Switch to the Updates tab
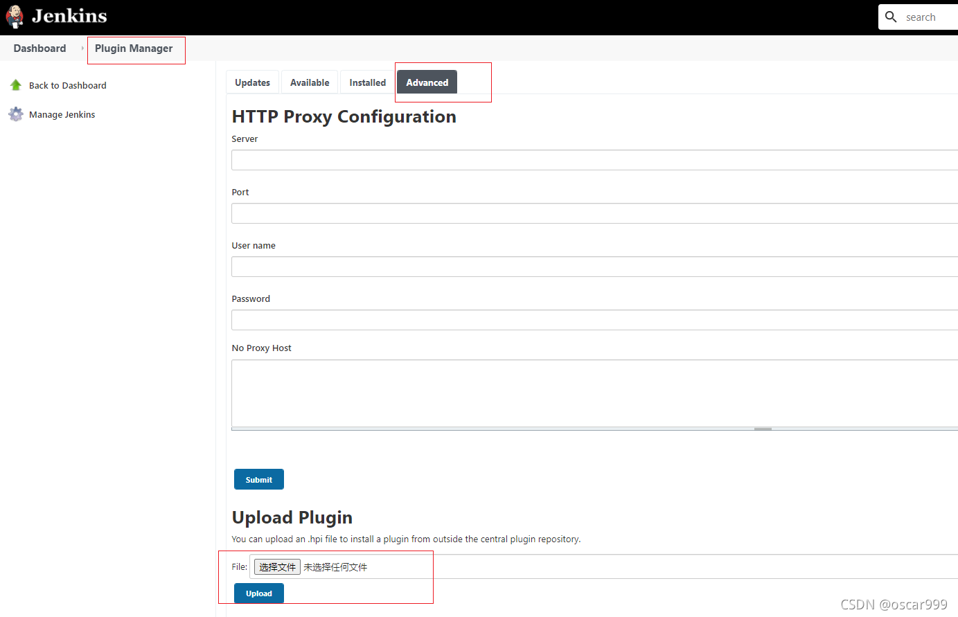 (252, 82)
